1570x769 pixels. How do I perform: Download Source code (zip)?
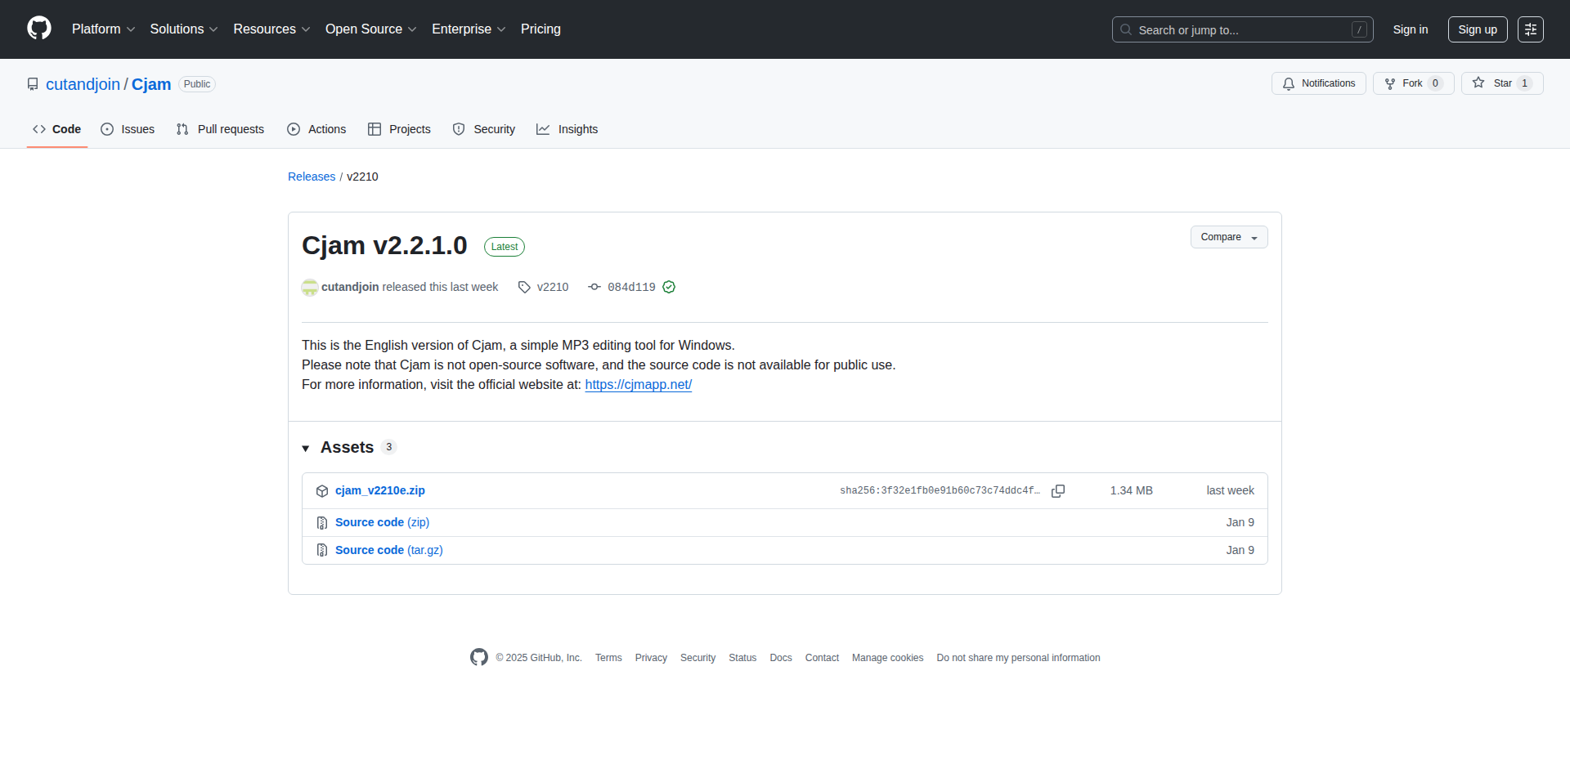[382, 522]
